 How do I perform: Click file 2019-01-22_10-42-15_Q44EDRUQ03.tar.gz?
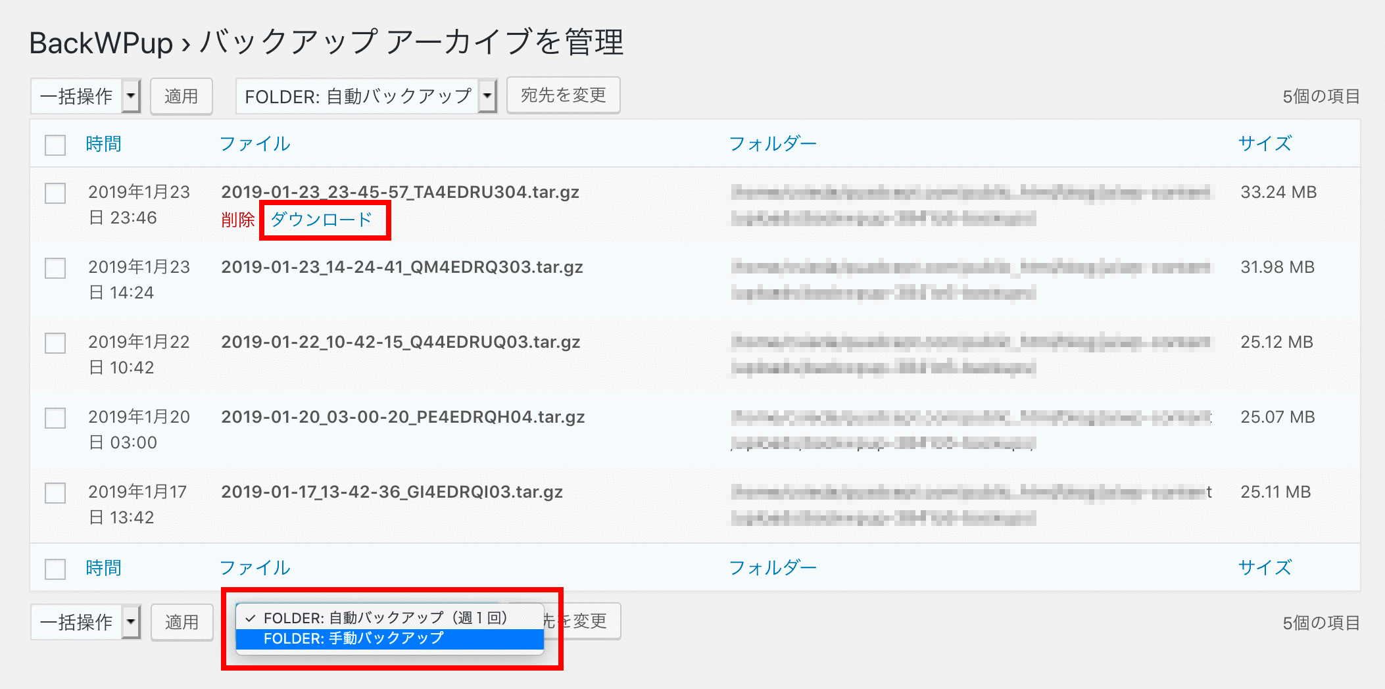click(401, 342)
